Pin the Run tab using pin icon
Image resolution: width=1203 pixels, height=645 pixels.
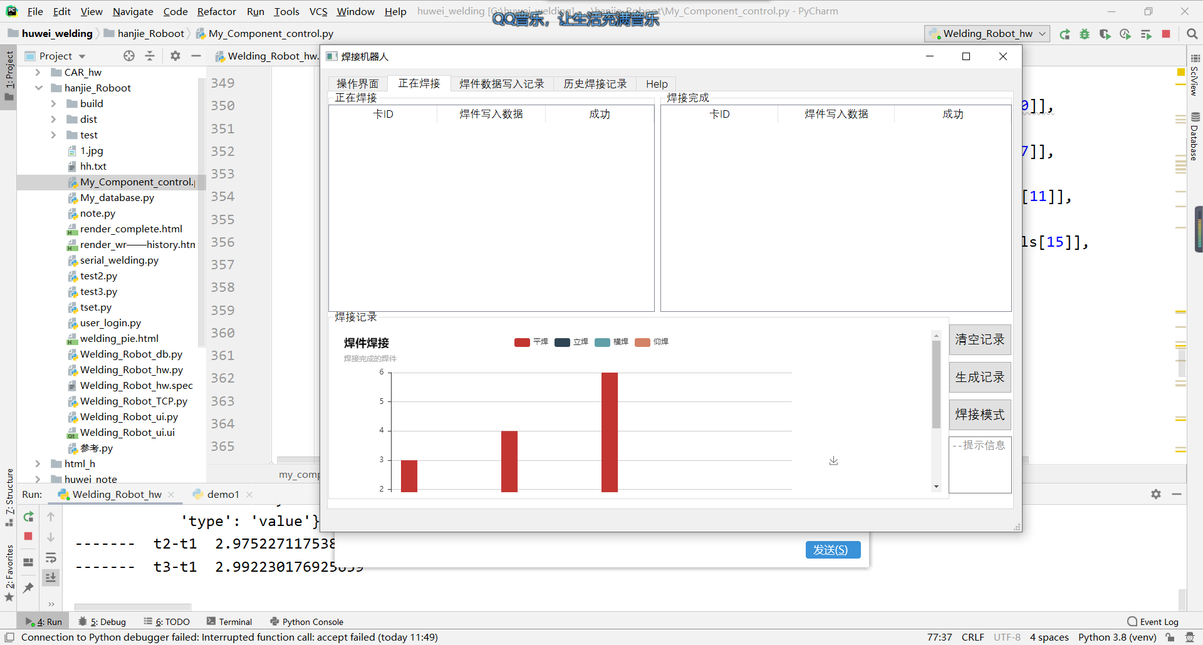[28, 588]
